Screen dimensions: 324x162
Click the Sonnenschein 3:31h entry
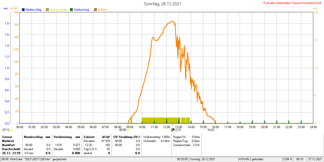point(187,145)
